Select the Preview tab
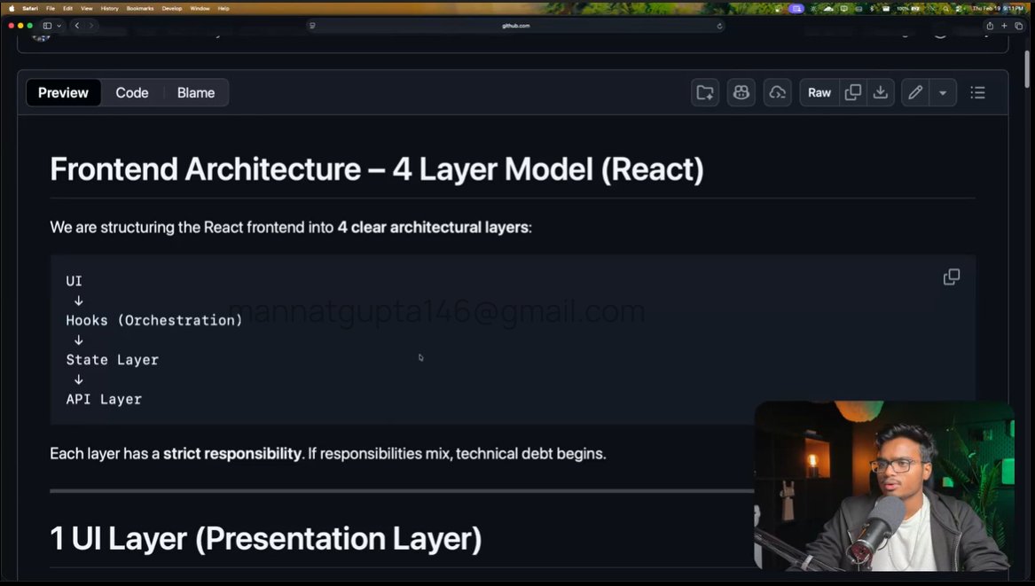This screenshot has width=1035, height=586. pos(63,92)
